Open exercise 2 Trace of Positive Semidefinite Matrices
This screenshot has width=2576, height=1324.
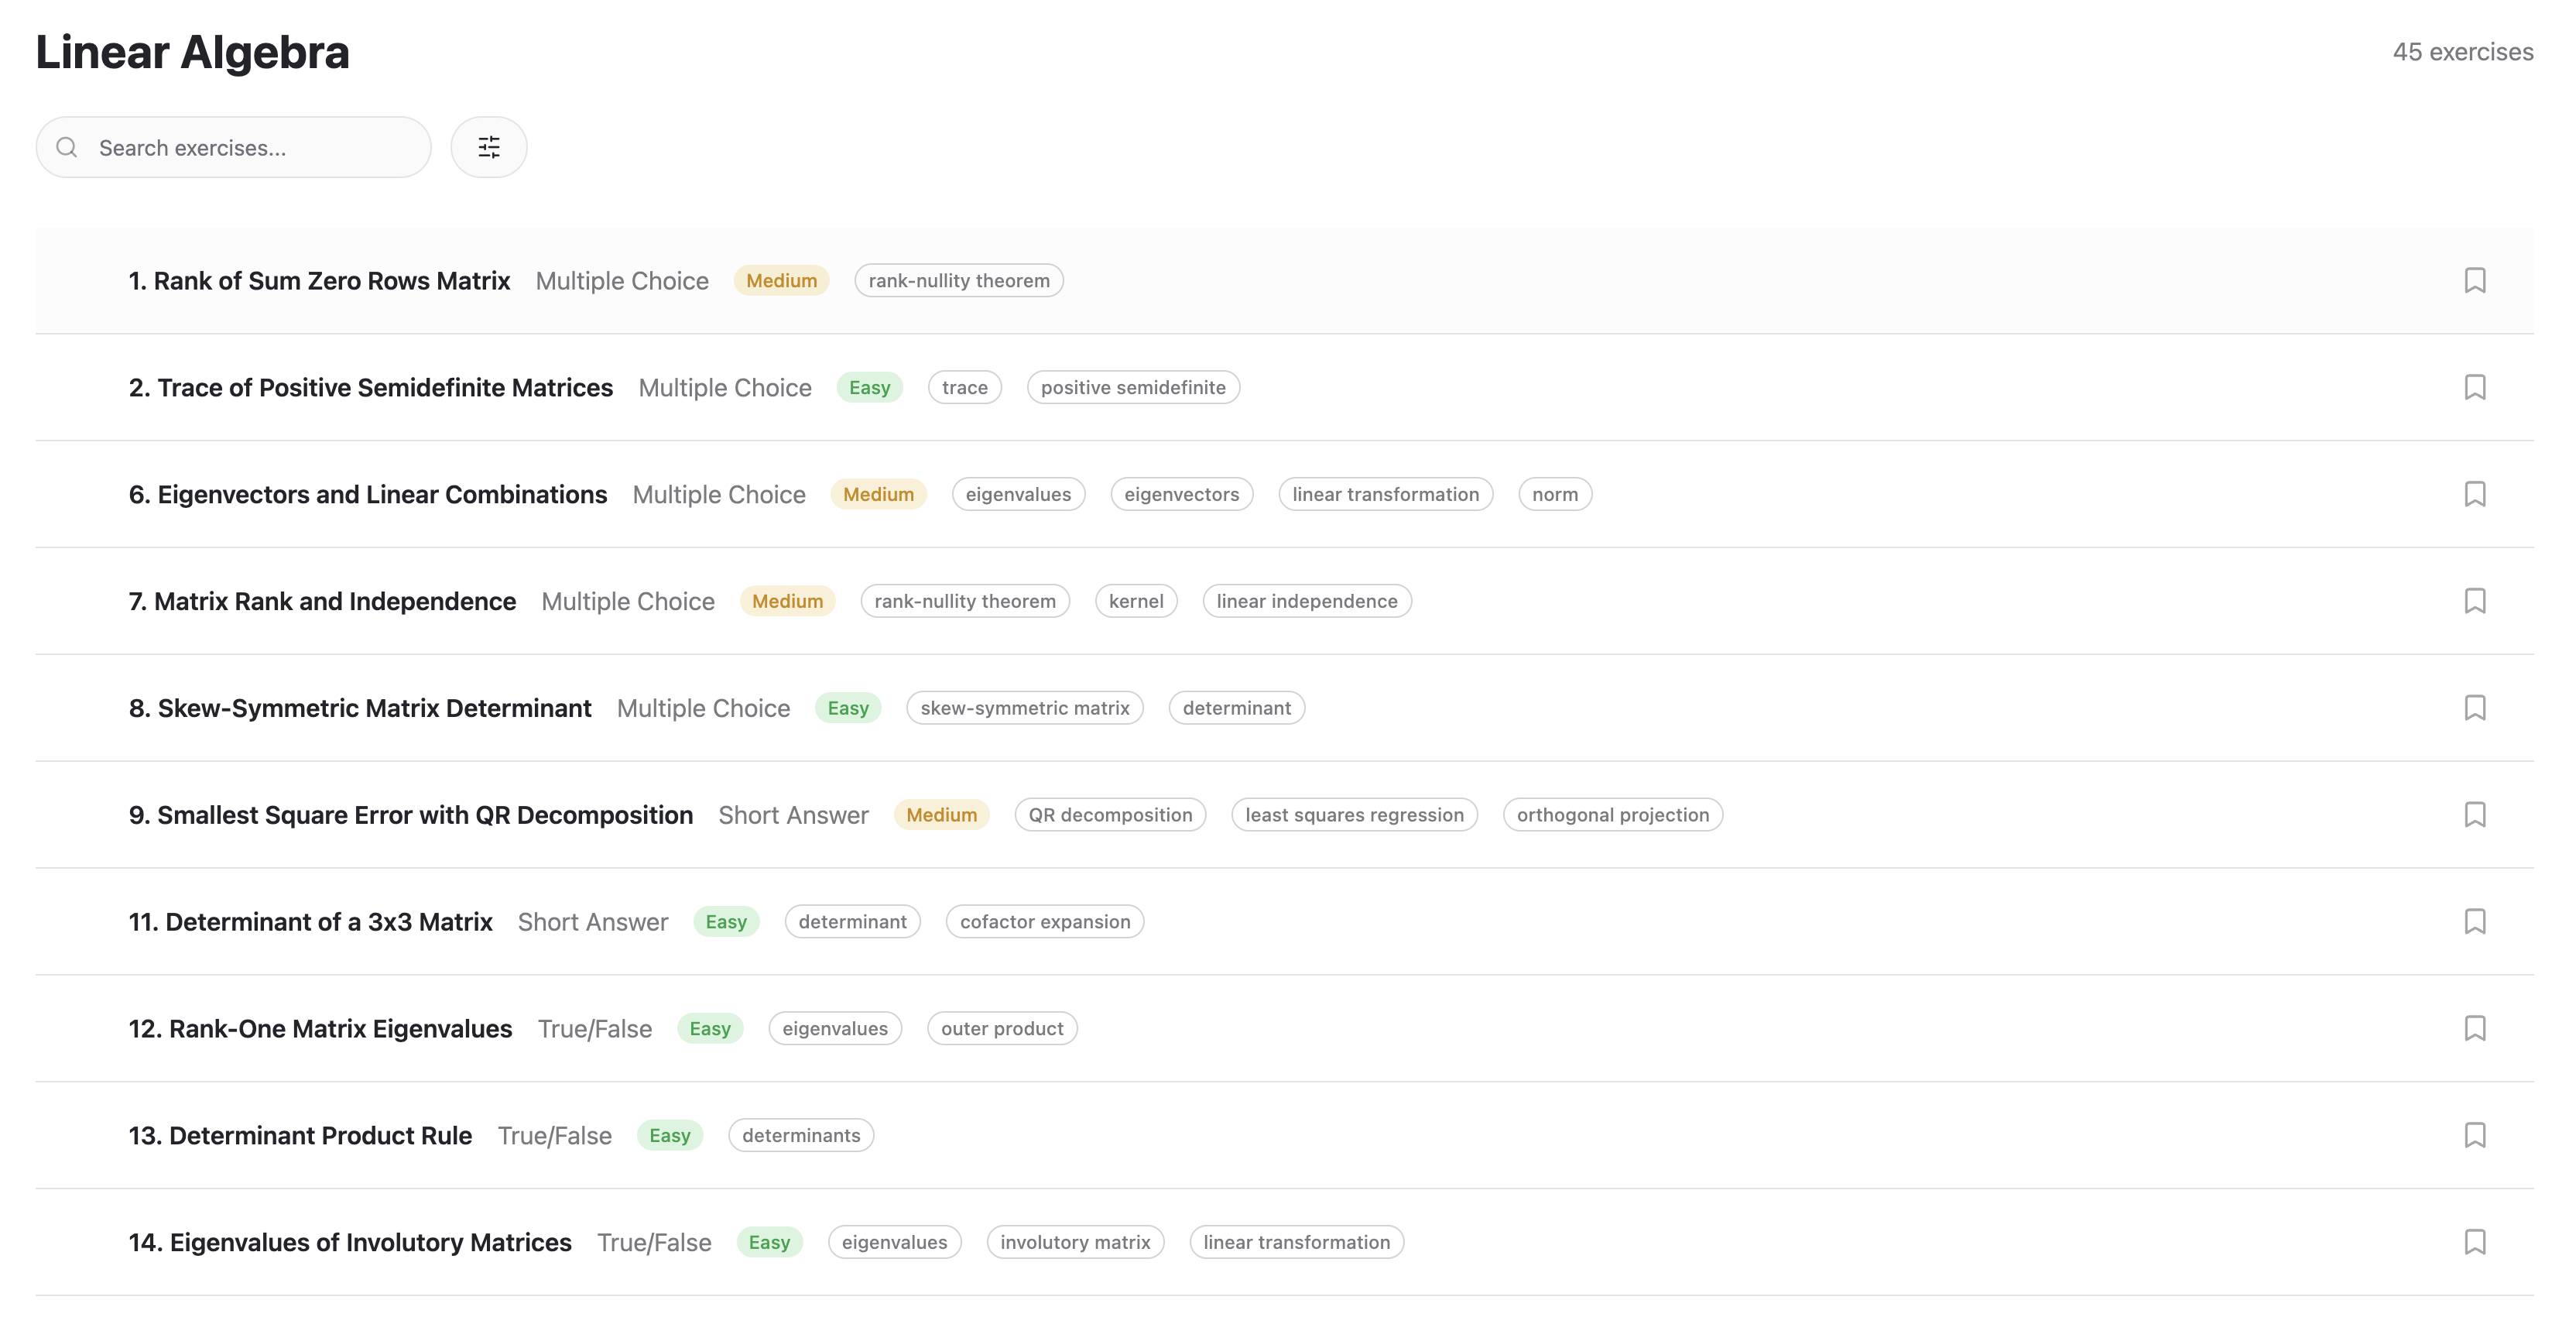(x=371, y=388)
